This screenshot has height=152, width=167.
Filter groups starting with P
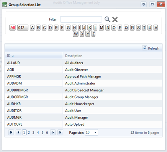pos(120,27)
